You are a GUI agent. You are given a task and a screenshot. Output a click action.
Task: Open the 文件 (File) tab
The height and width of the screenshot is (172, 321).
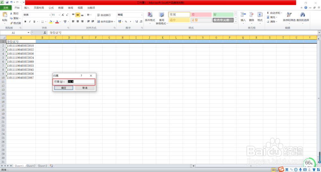pos(6,8)
